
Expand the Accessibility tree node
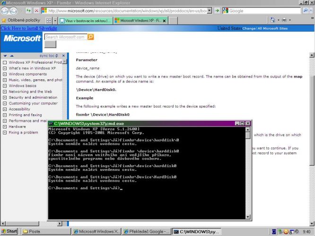[x=5, y=110]
